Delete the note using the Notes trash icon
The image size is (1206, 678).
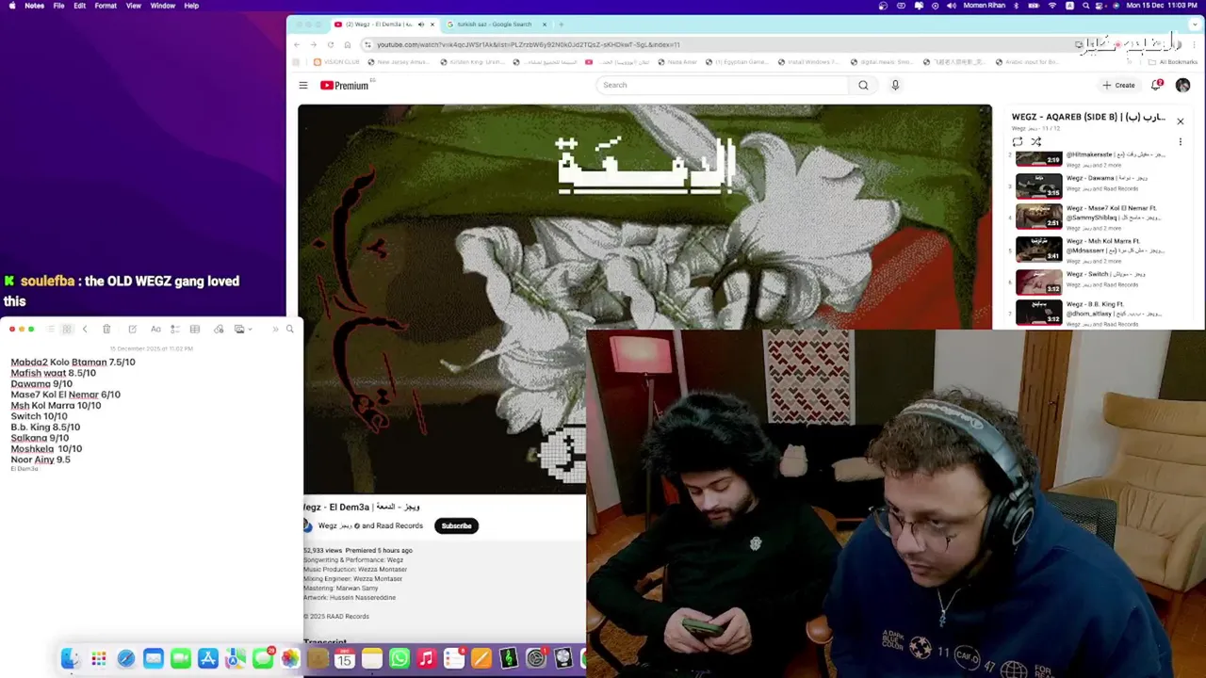pyautogui.click(x=106, y=330)
